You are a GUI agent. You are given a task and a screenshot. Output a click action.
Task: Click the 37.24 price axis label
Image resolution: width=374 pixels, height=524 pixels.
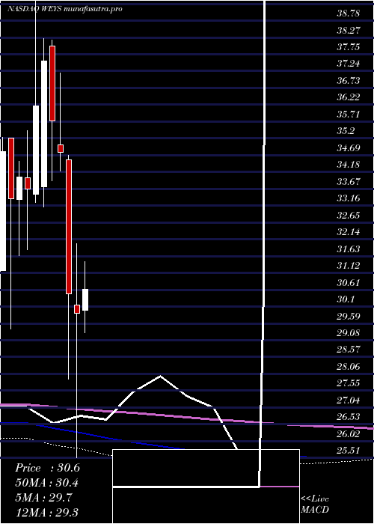(x=349, y=64)
